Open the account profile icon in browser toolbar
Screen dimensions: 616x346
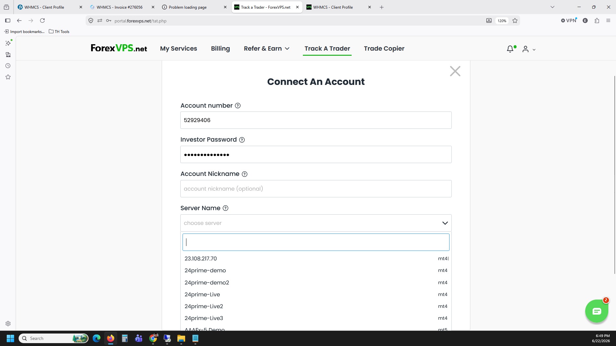pos(585,21)
